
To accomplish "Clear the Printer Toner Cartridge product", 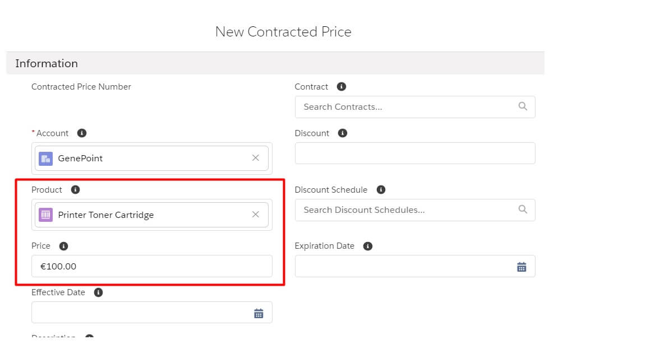I will (256, 215).
